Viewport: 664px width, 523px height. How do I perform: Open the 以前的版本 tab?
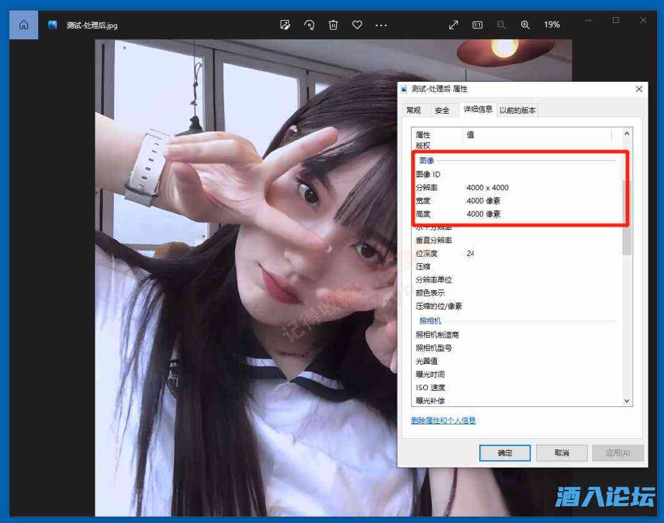[x=517, y=110]
